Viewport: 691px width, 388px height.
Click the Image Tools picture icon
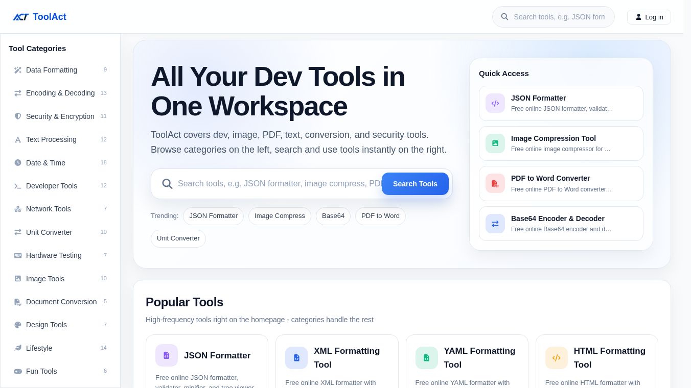(x=18, y=279)
